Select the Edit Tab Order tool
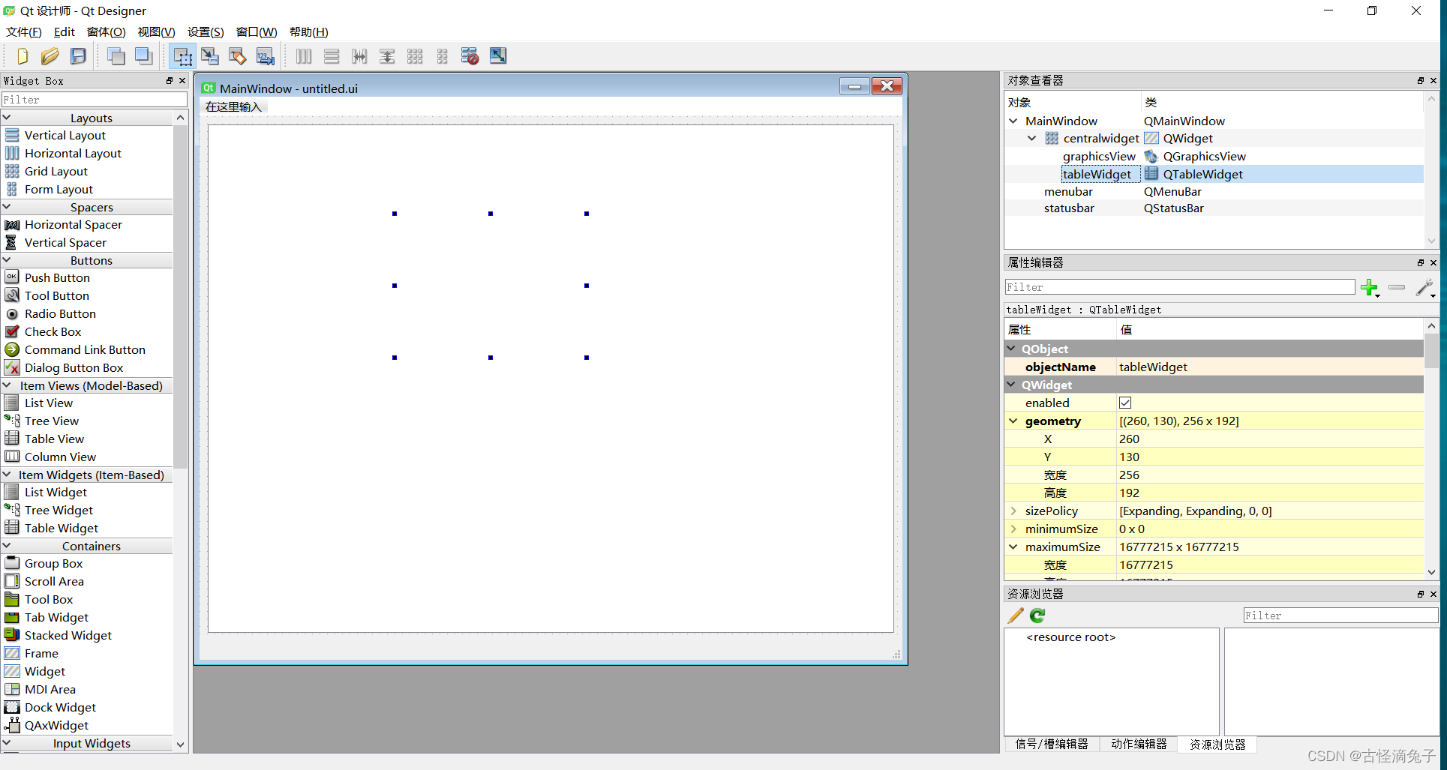1447x770 pixels. (265, 55)
